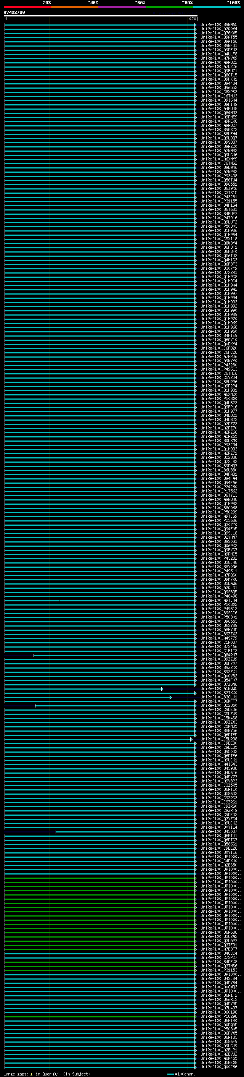Select the UniRef100_Q9FVG7 label
Screen dimensions: 244x1077
pyautogui.click(x=219, y=550)
